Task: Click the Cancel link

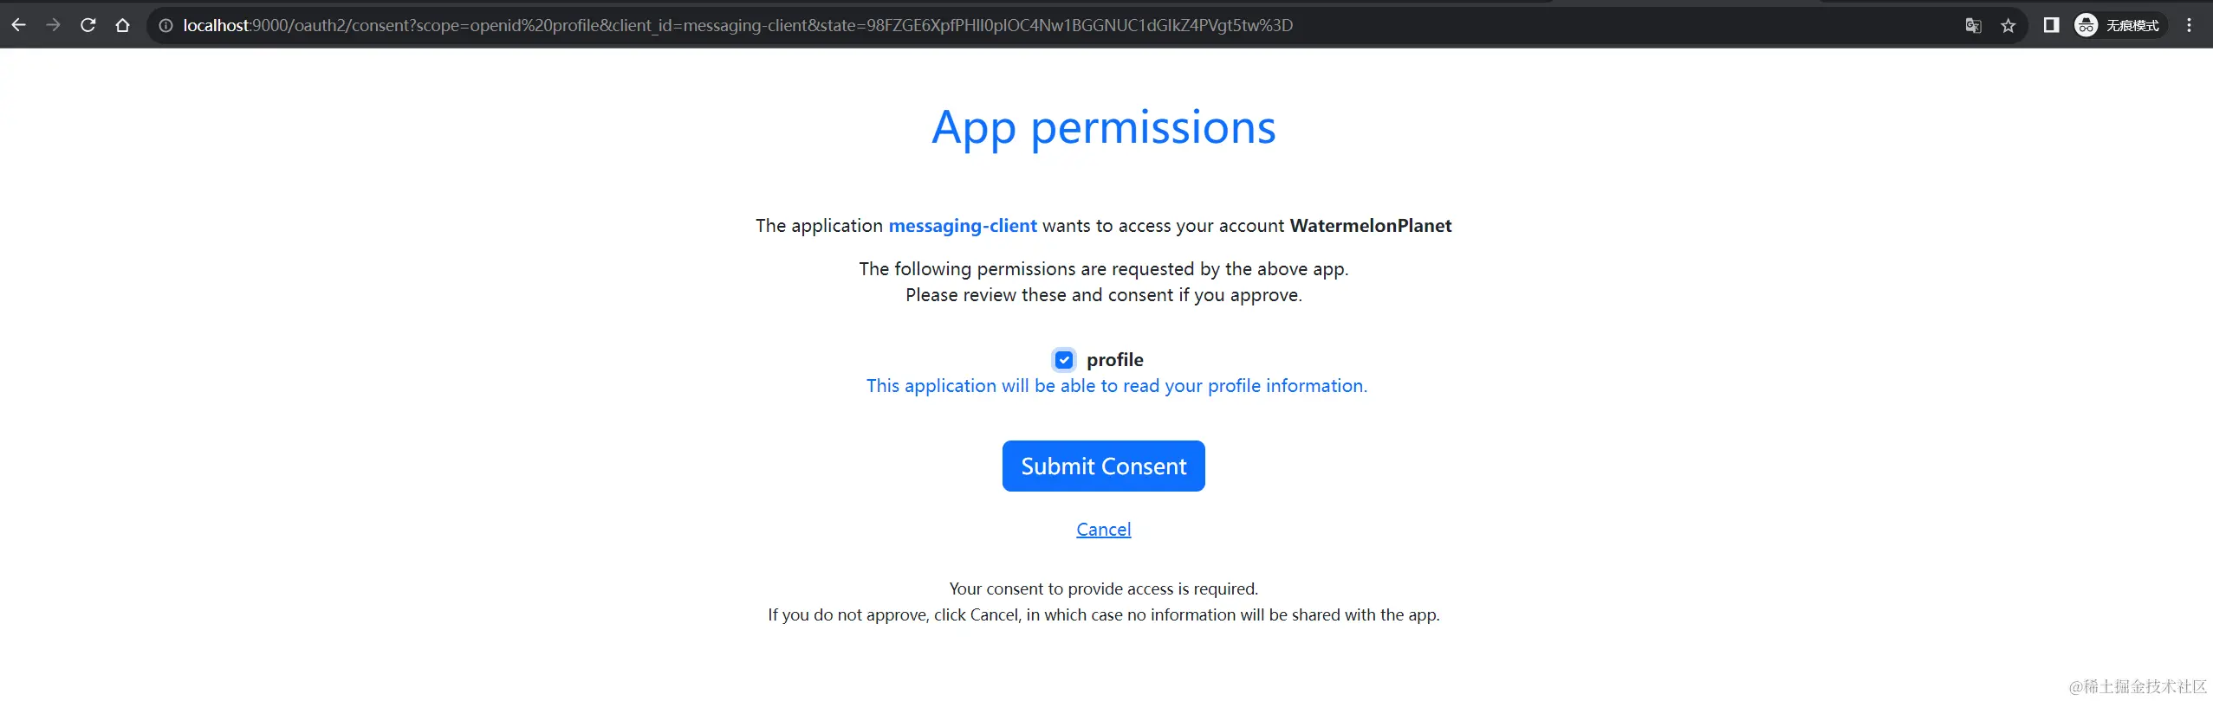Action: click(1103, 529)
